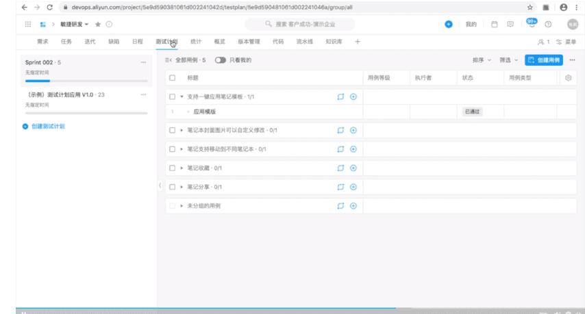This screenshot has height=314, width=585.
Task: Open the 敏捷研发 project switcher dropdown
Action: 74,24
